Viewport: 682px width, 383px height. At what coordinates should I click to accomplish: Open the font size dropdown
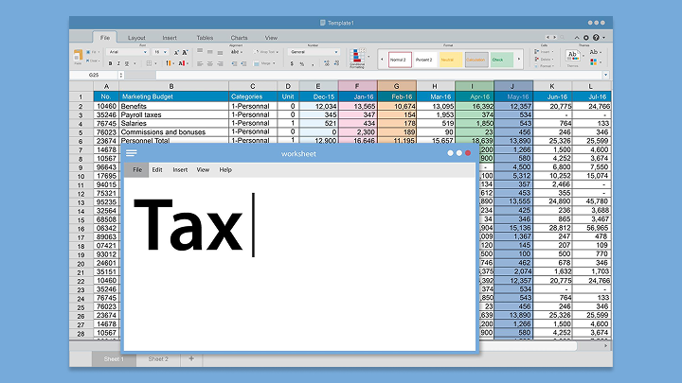pyautogui.click(x=163, y=51)
